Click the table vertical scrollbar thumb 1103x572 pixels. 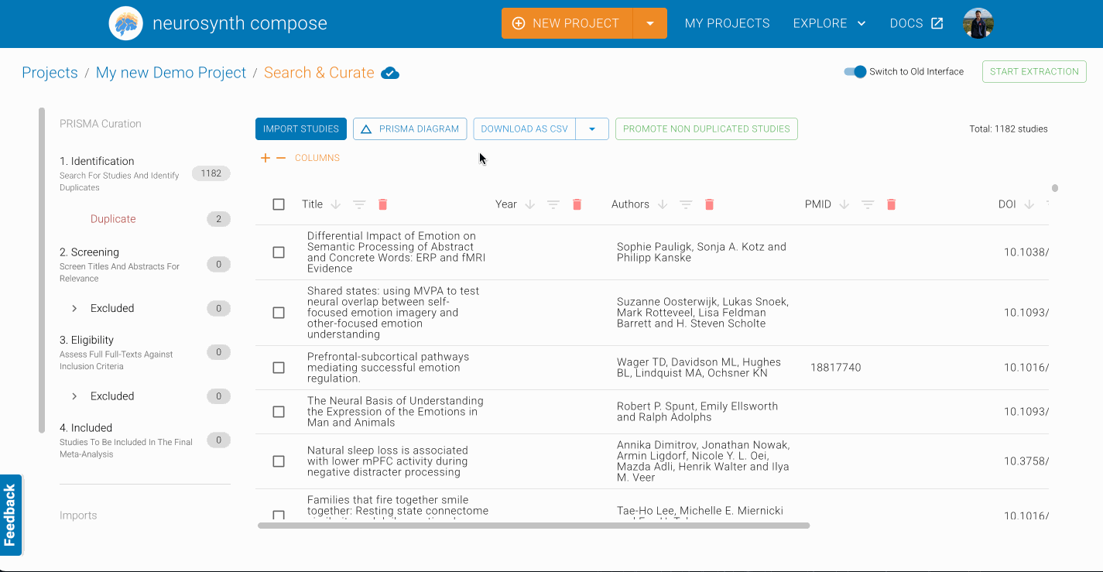click(1054, 188)
